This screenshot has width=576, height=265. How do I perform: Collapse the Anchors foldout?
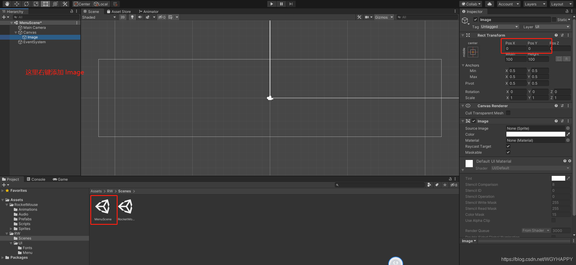pyautogui.click(x=463, y=65)
